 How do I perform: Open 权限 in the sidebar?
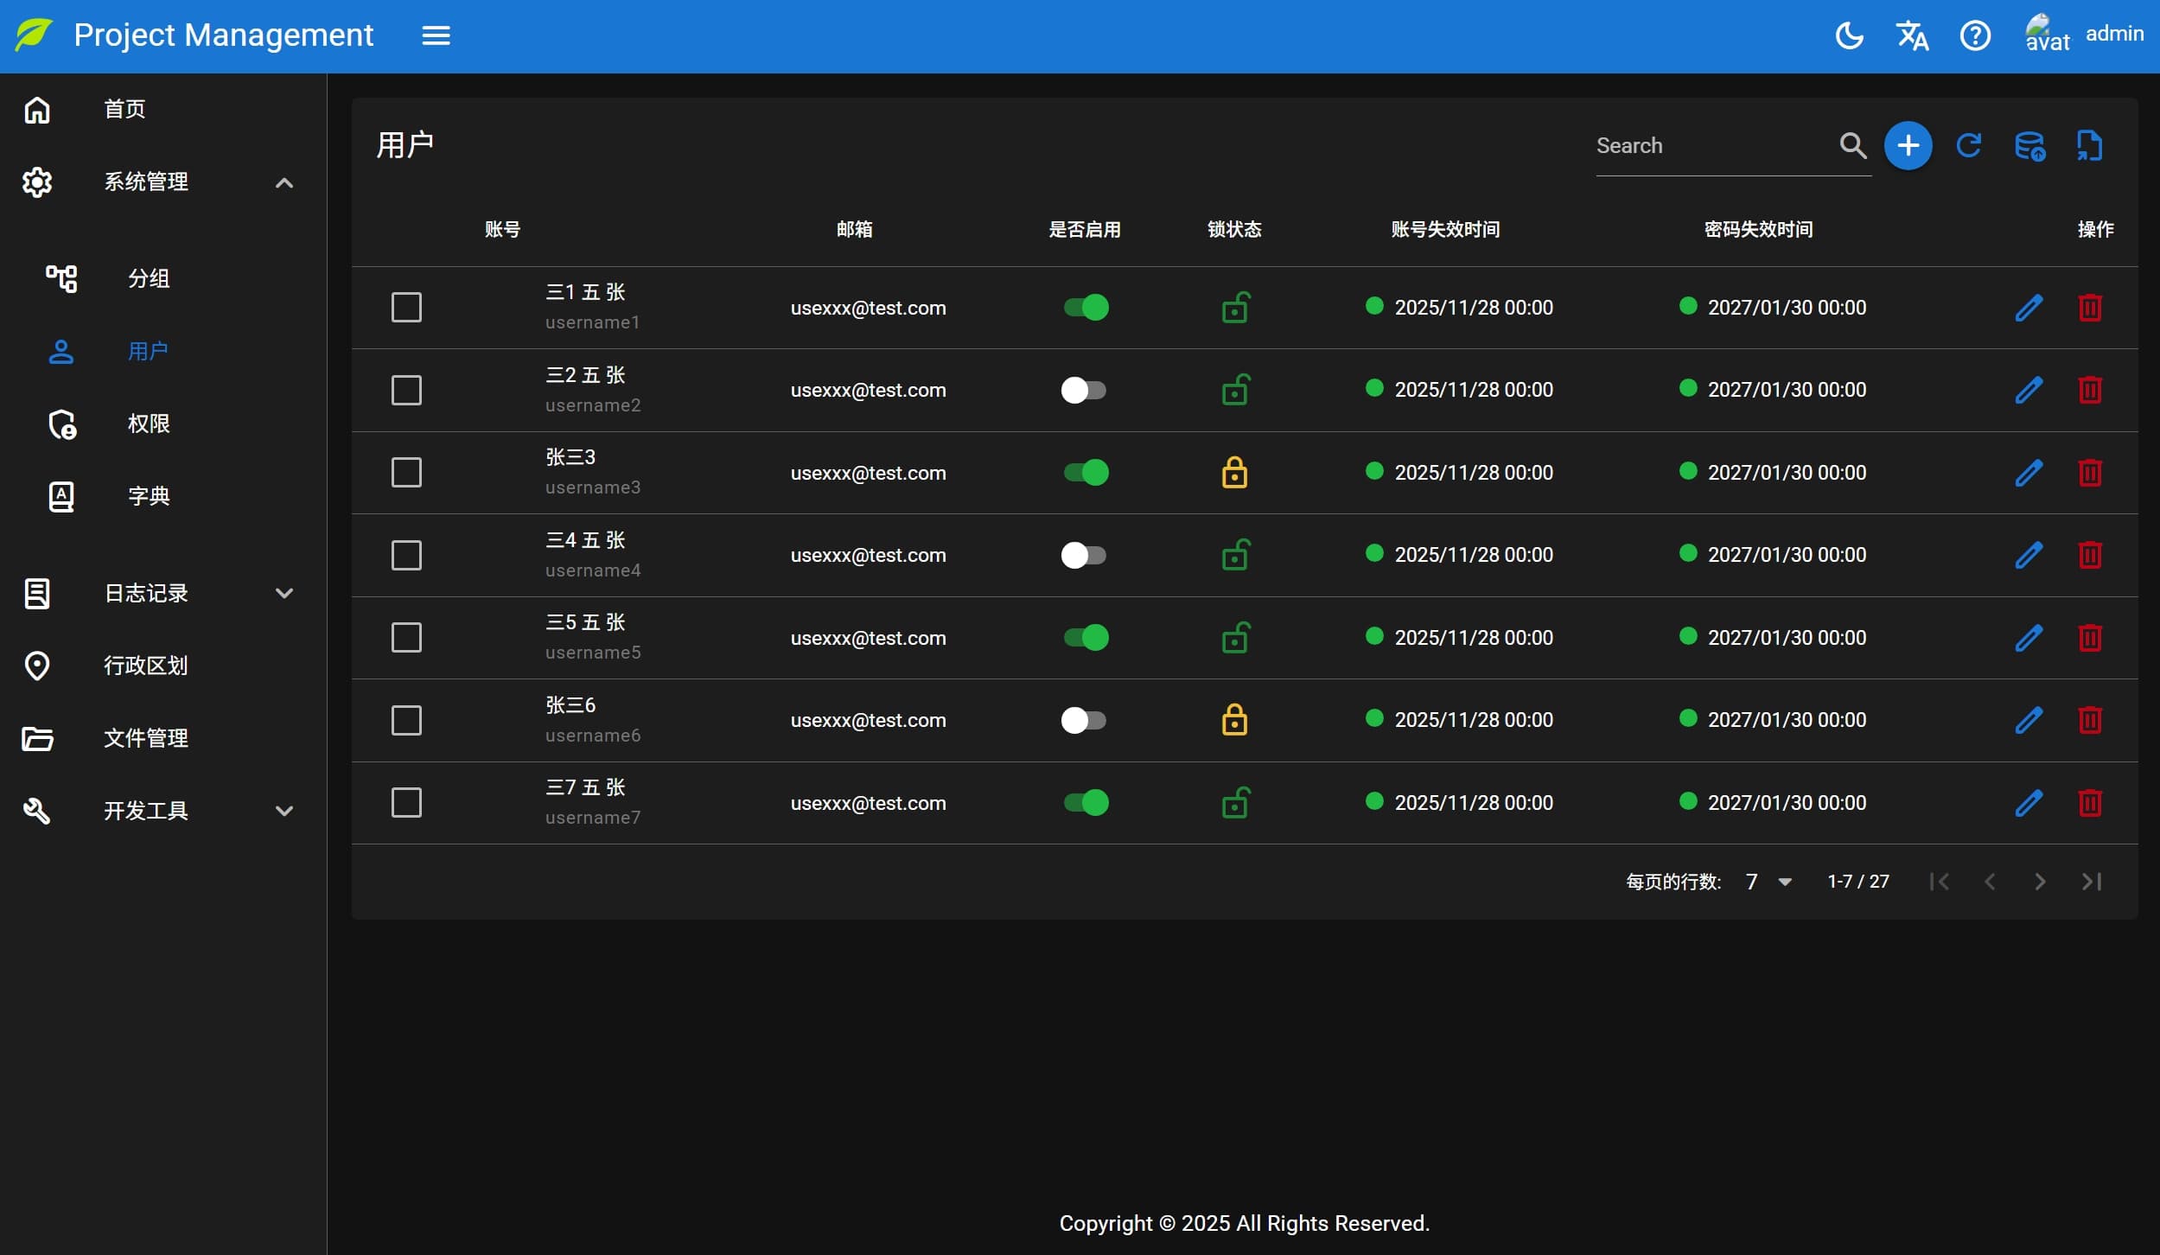click(149, 424)
